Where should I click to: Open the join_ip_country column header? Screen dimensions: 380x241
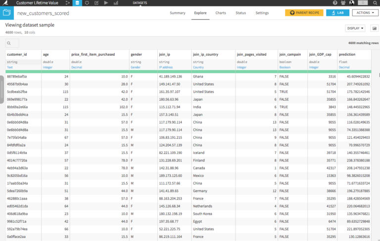pos(205,54)
